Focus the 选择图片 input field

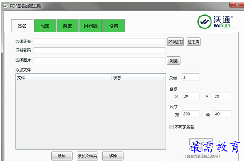(100, 60)
